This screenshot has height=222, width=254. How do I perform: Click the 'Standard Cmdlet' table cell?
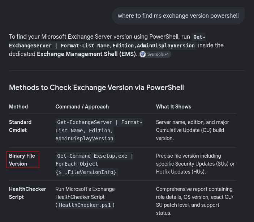coord(20,126)
